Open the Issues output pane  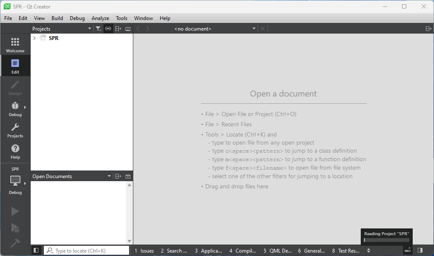[144, 251]
